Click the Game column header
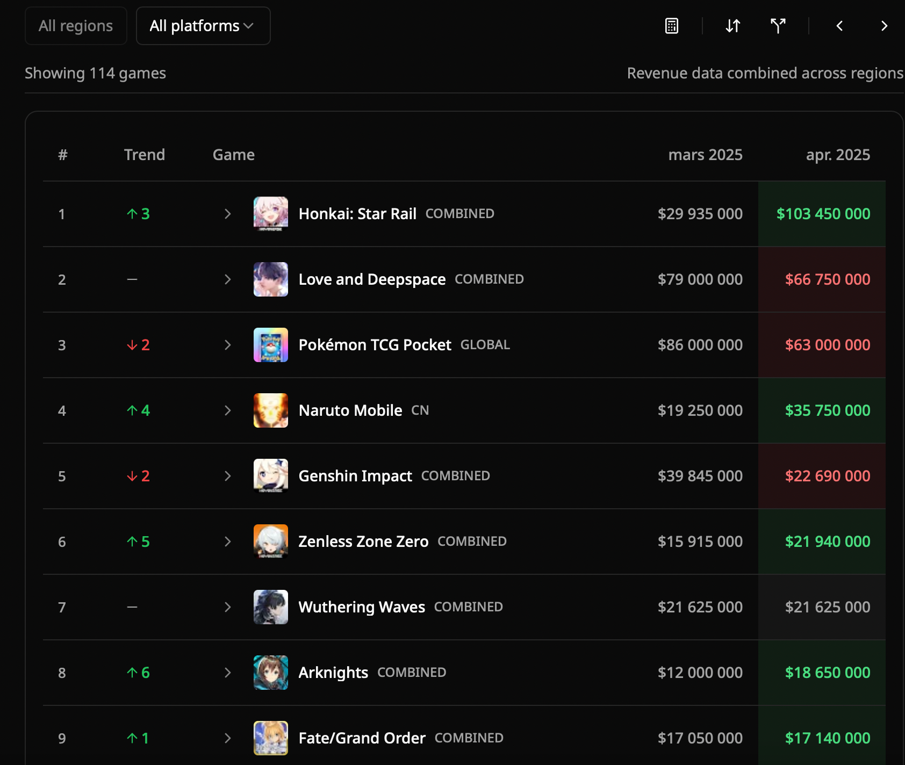Viewport: 905px width, 765px height. click(233, 155)
